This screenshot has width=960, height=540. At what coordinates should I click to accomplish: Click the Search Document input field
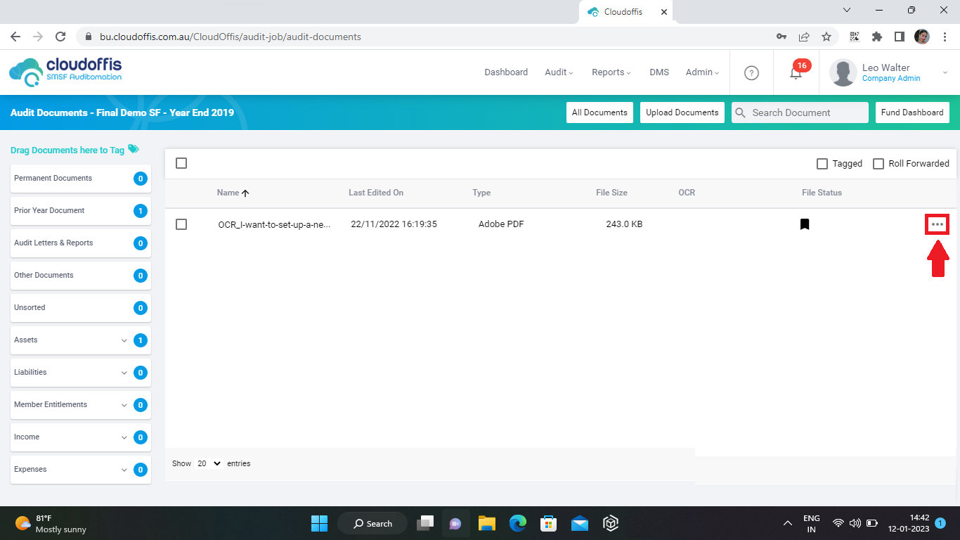tap(807, 112)
